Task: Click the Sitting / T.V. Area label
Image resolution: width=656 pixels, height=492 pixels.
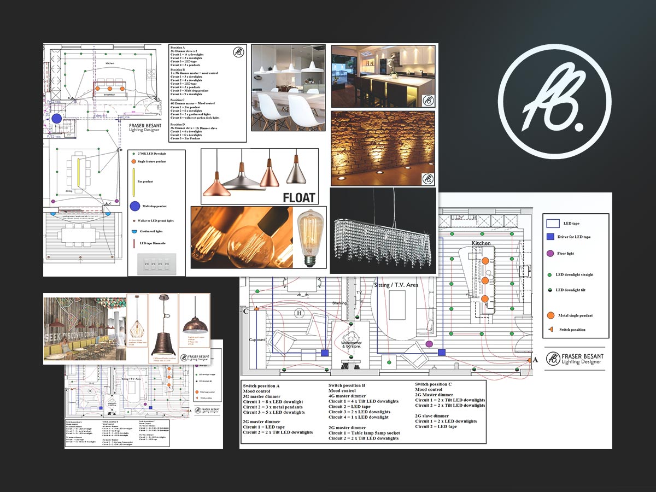Action: 397,285
